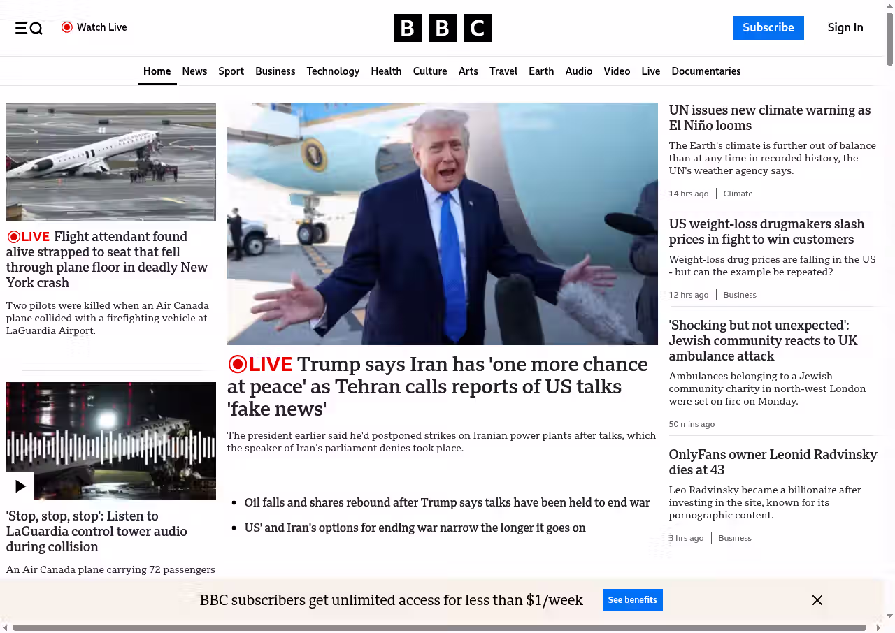Click the Watch Live record icon
895x633 pixels.
pos(67,27)
